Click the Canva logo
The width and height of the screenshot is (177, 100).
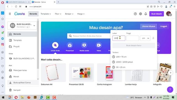pos(20,14)
